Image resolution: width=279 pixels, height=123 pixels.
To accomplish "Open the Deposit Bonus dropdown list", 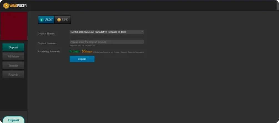I will pos(107,32).
